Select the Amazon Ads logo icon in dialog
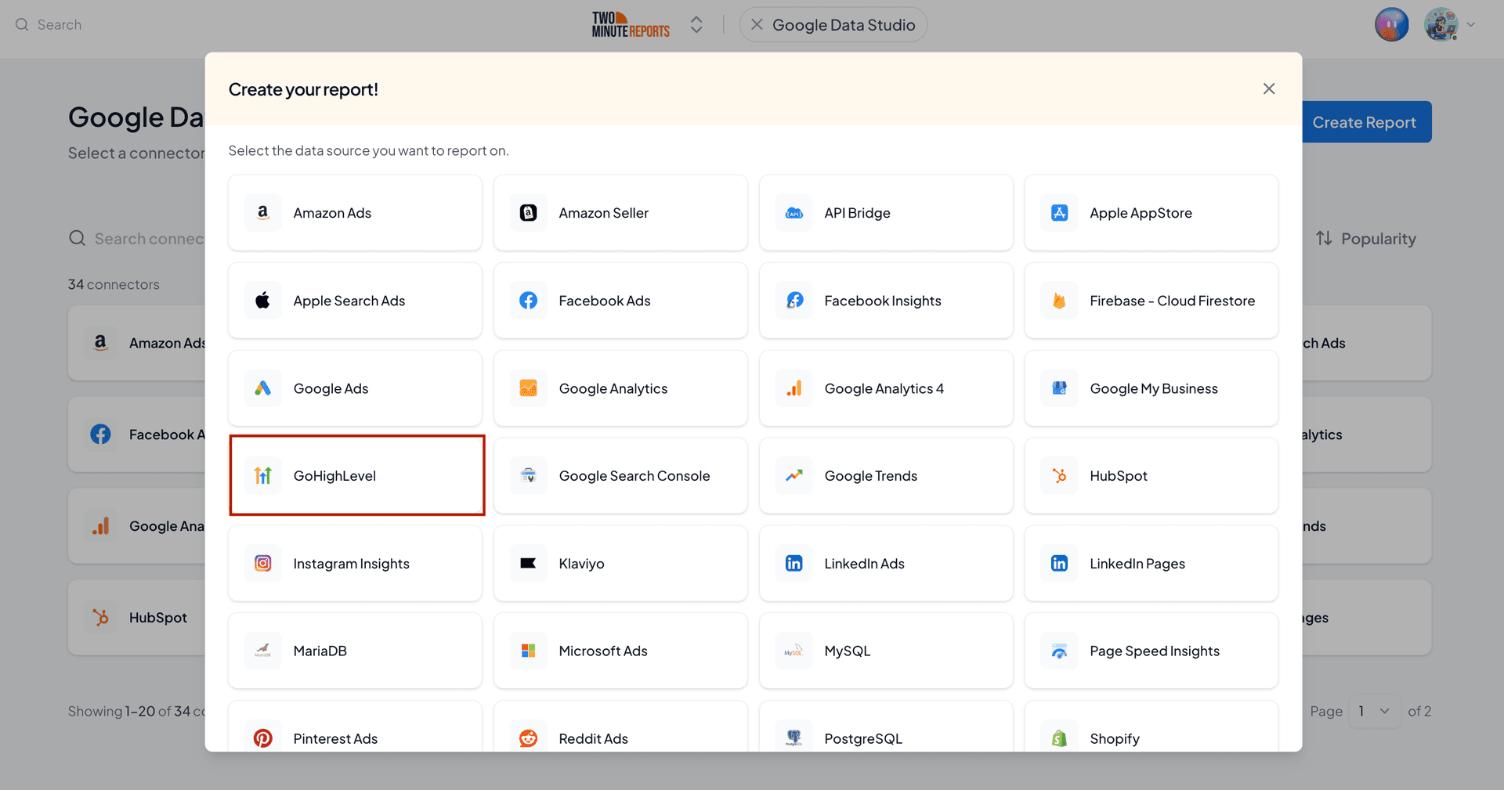 pos(263,213)
